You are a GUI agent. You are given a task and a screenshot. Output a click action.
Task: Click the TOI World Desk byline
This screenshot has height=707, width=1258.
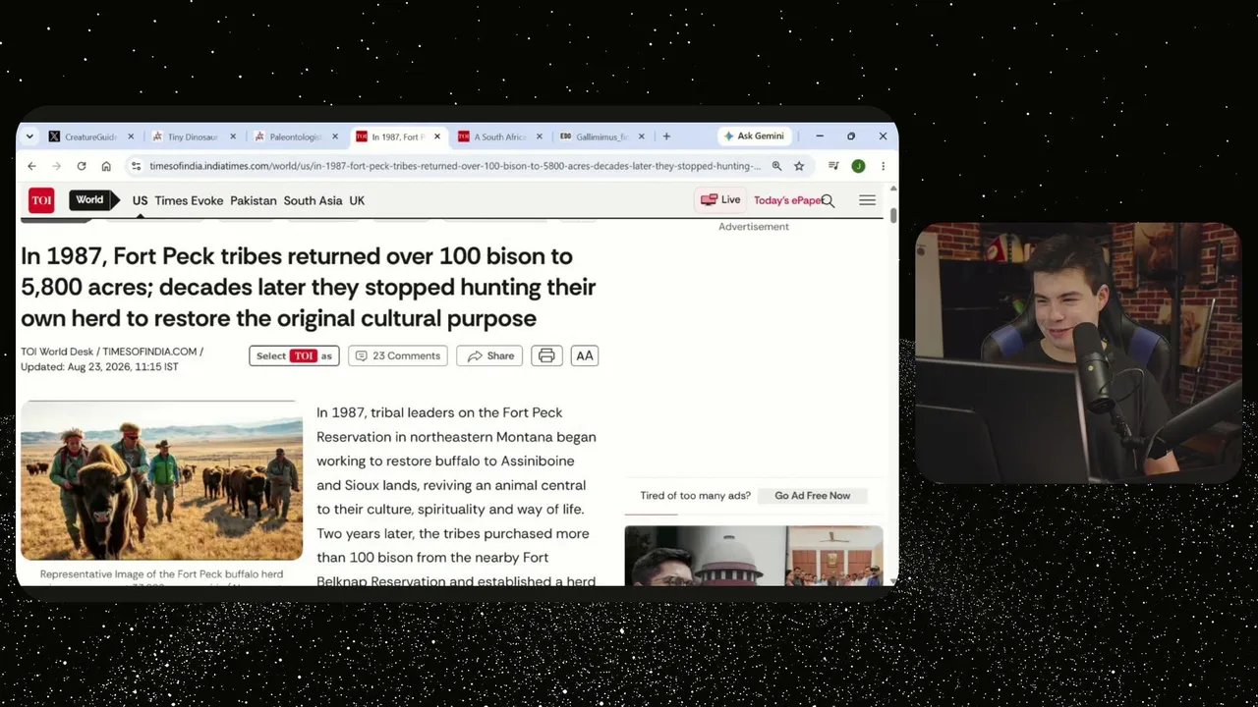coord(57,352)
